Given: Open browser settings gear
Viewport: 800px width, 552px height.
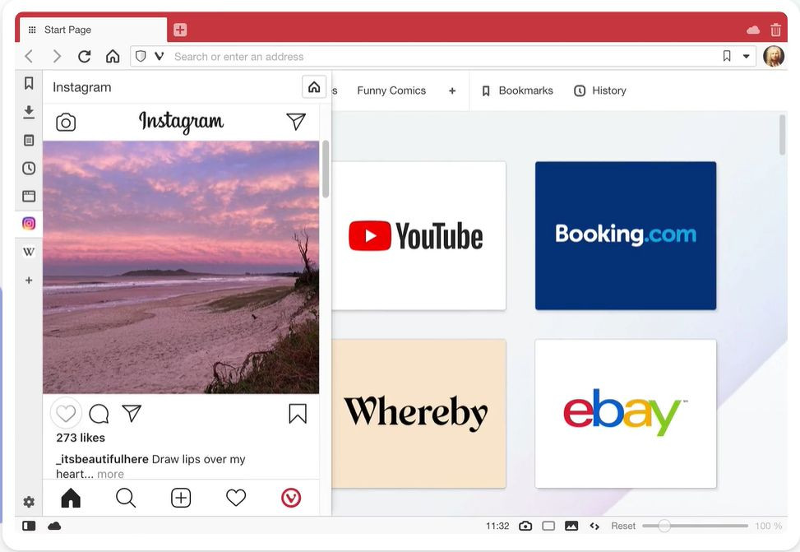Looking at the screenshot, I should click(29, 502).
